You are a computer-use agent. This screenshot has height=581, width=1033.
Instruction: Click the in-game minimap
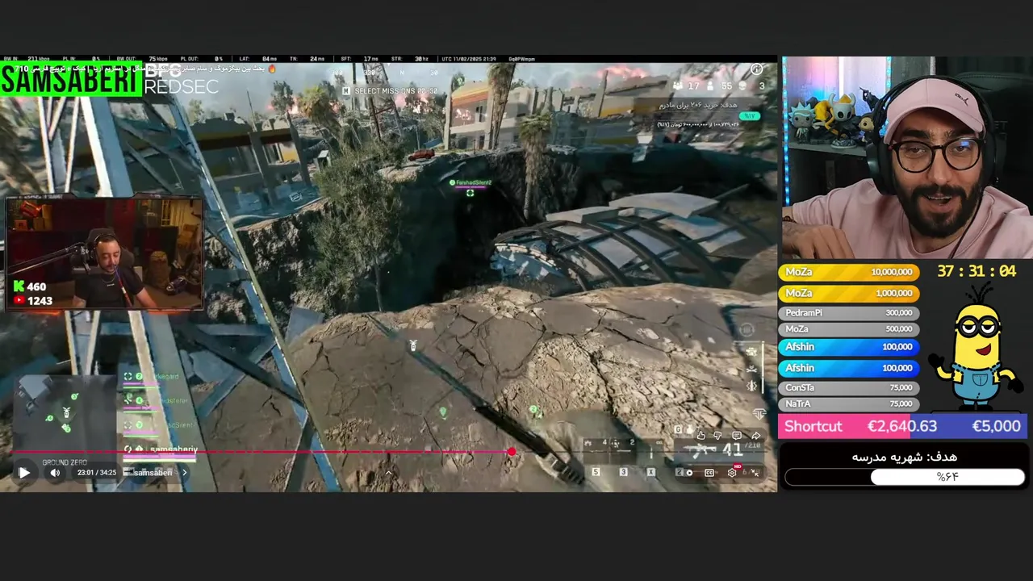[x=65, y=413]
